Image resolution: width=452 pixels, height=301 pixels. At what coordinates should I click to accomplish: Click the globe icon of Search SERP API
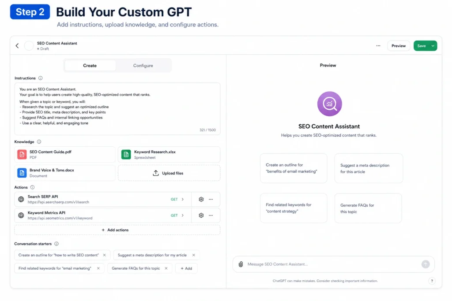point(21,199)
